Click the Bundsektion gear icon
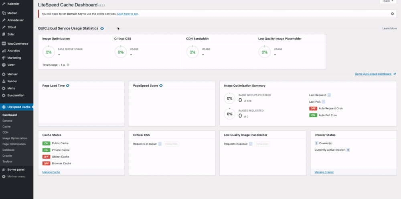 [4, 96]
